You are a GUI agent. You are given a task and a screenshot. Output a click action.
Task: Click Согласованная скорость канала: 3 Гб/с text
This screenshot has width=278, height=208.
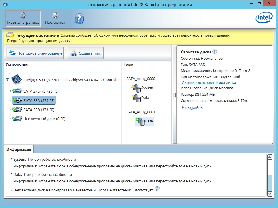[x=214, y=101]
